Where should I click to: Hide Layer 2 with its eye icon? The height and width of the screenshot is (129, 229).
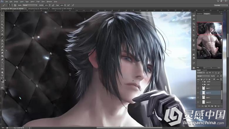click(198, 97)
